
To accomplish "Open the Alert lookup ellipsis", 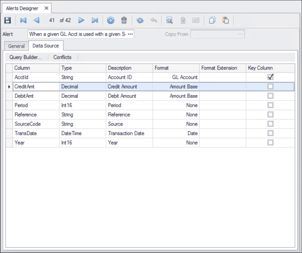I will (x=130, y=34).
